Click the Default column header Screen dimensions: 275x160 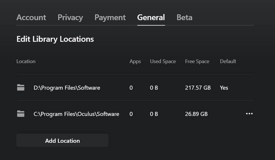coord(228,61)
